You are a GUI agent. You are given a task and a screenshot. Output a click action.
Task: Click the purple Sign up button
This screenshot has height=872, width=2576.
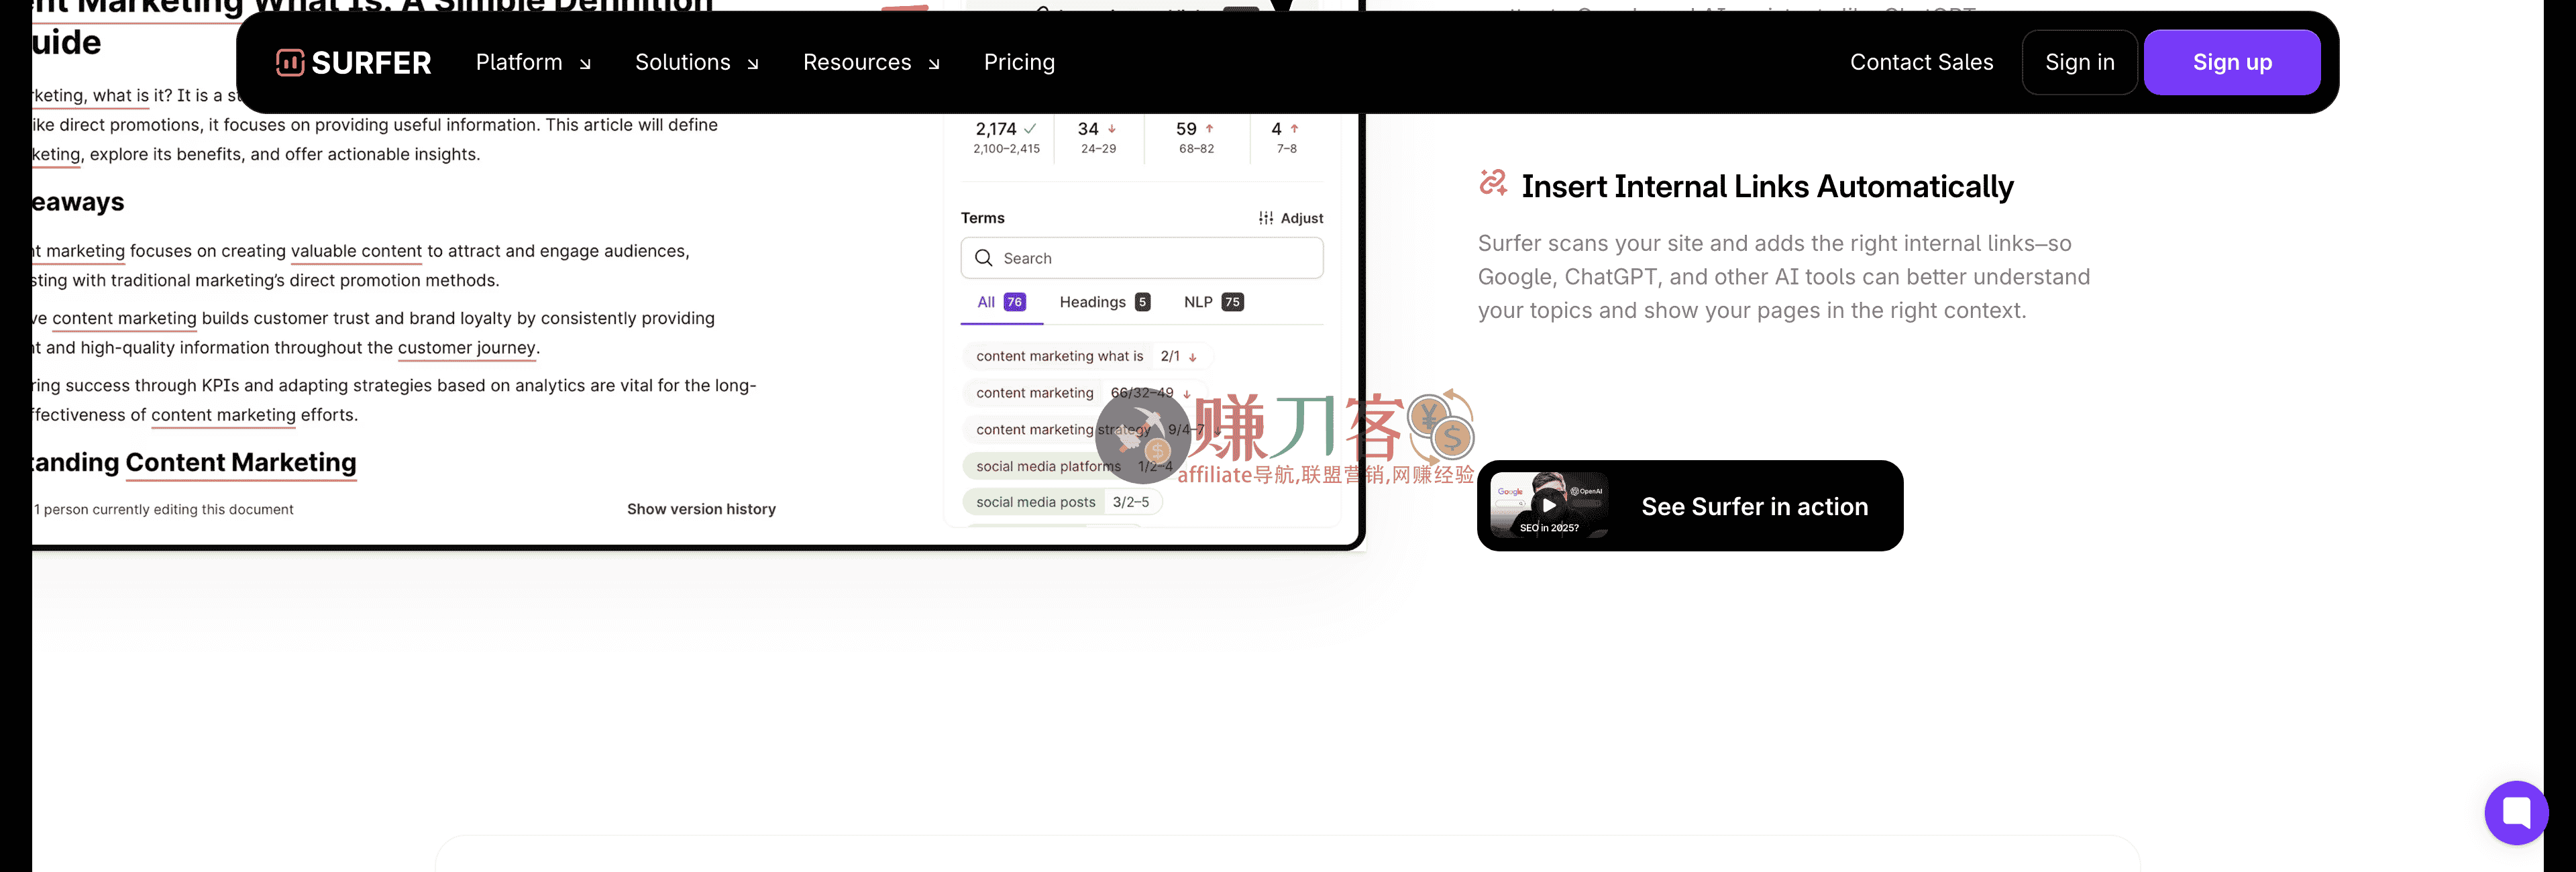click(2232, 62)
